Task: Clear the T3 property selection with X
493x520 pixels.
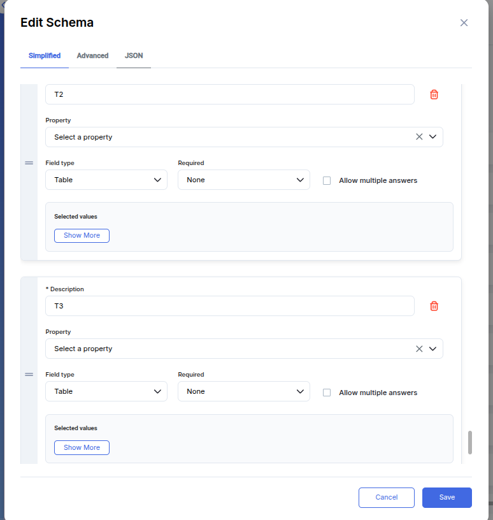Action: [x=419, y=349]
